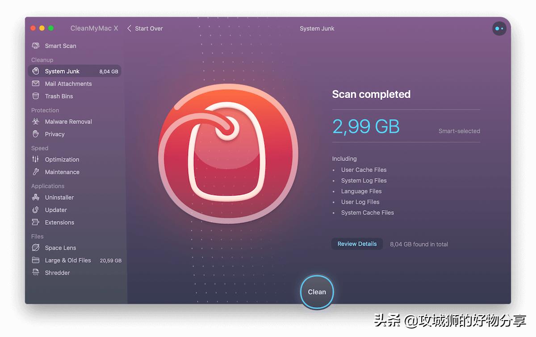The image size is (536, 337).
Task: Click the green window zoom button
Action: pos(51,29)
